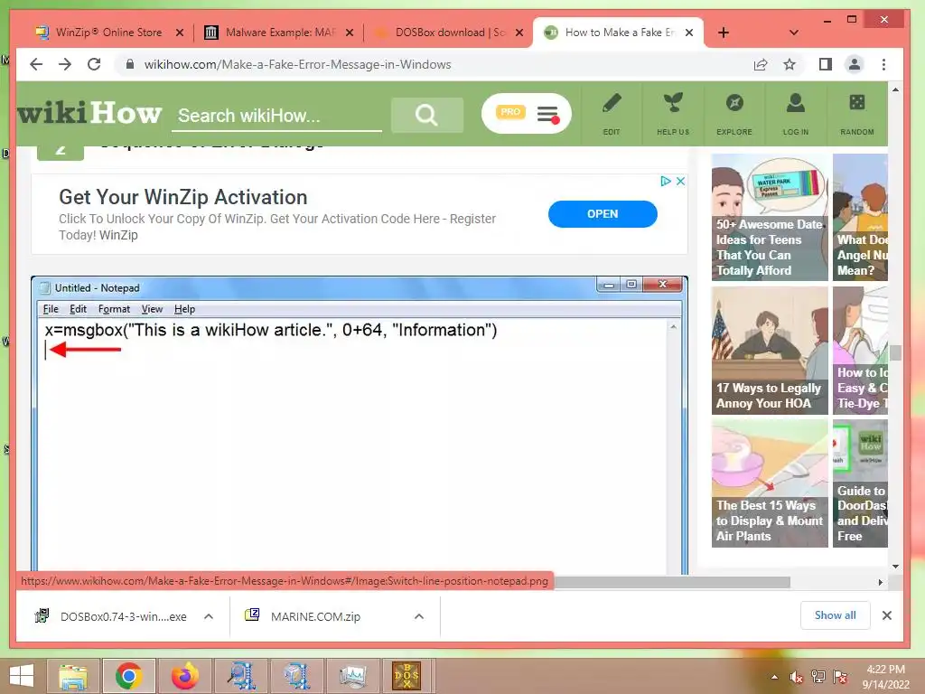Open 17 Ways to Legally Annoy Your HOA

tap(770, 351)
